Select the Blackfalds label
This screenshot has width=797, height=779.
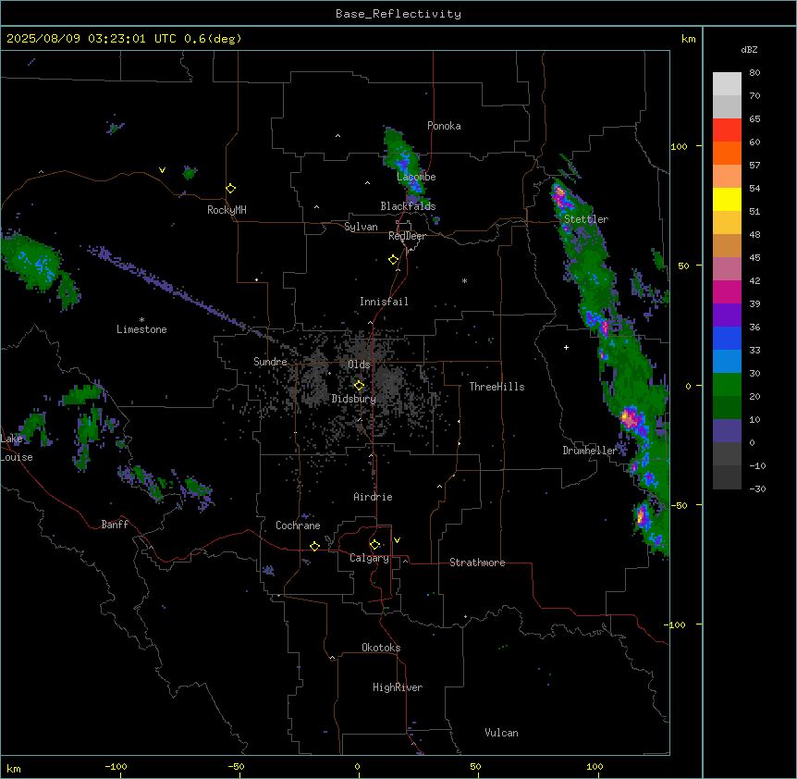pyautogui.click(x=408, y=206)
